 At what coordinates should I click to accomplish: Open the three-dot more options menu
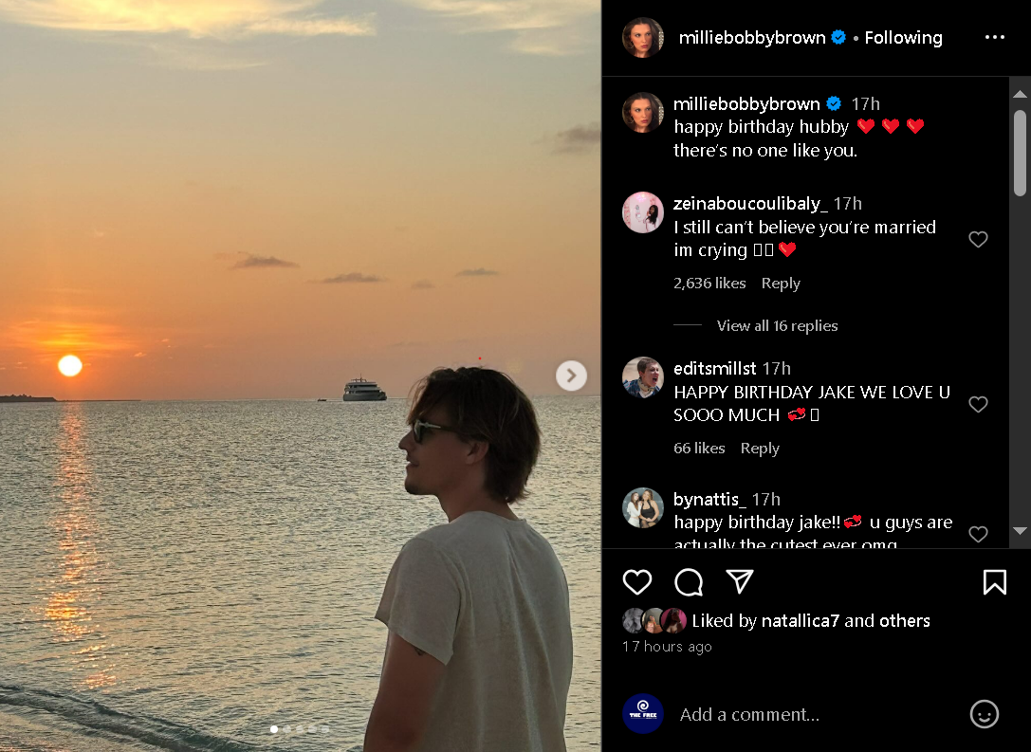[x=994, y=38]
